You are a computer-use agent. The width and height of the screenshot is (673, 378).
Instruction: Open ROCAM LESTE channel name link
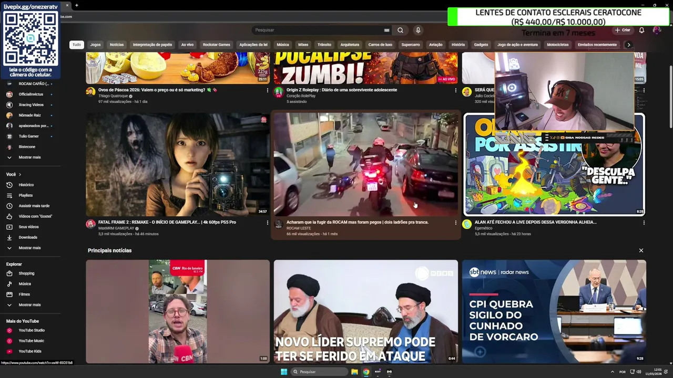[299, 228]
